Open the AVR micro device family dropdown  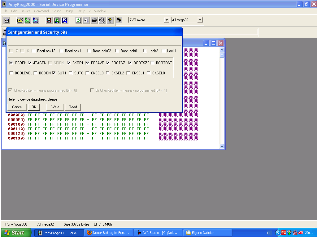pos(167,20)
